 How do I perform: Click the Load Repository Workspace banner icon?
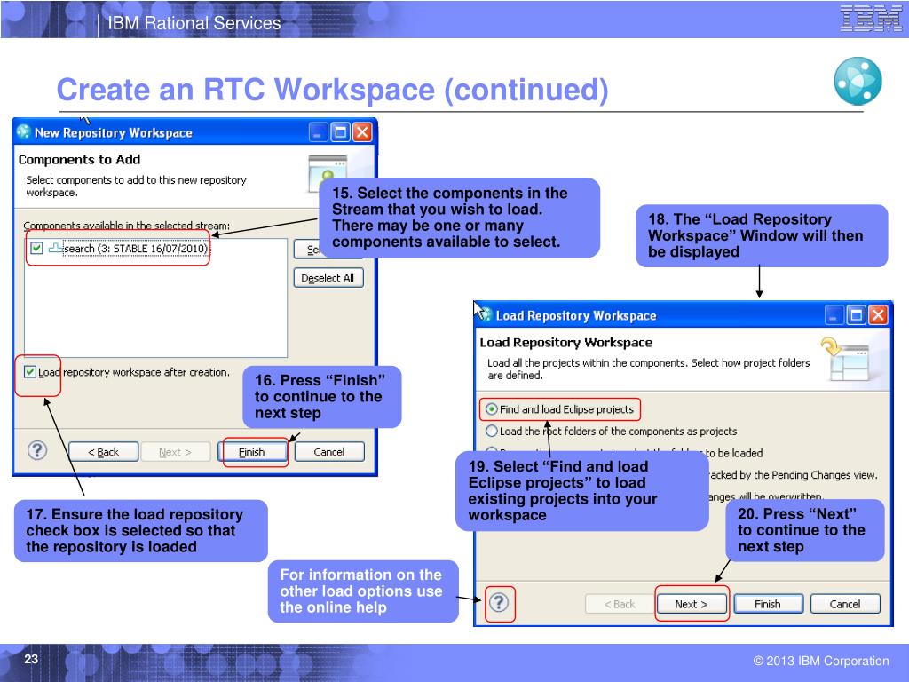845,360
